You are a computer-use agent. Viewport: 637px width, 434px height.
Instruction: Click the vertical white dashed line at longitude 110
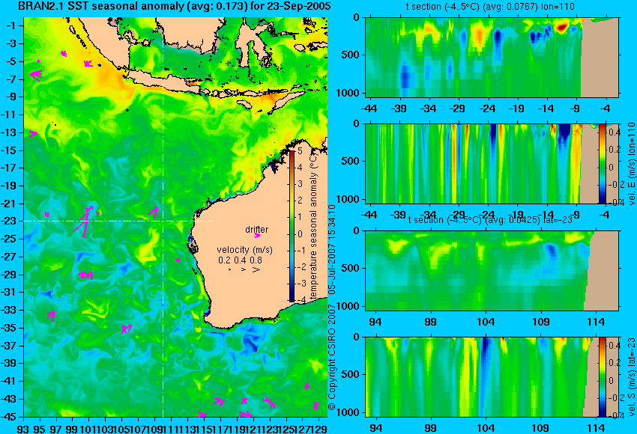163,217
